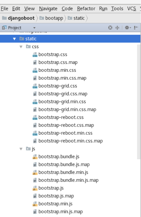Open the Navigate menu
The width and height of the screenshot is (141, 217).
(x=48, y=9)
